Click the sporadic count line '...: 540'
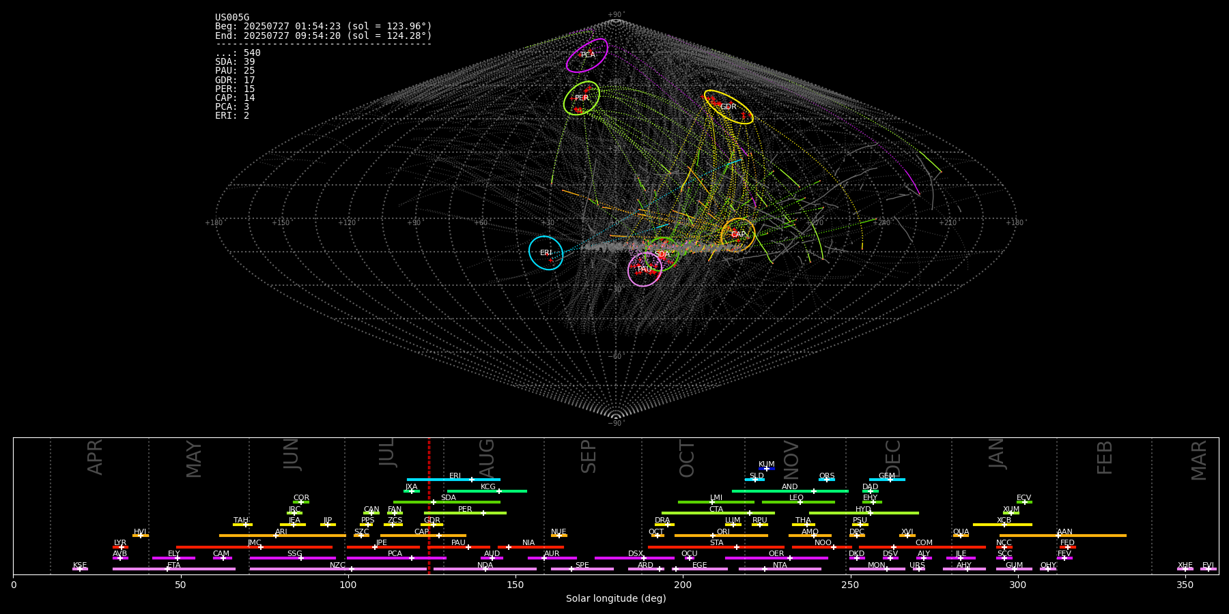This screenshot has width=1229, height=614. (x=238, y=53)
